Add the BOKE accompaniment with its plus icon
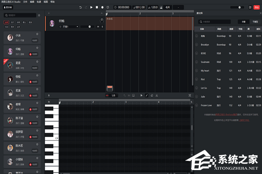The image size is (262, 174). point(196,53)
